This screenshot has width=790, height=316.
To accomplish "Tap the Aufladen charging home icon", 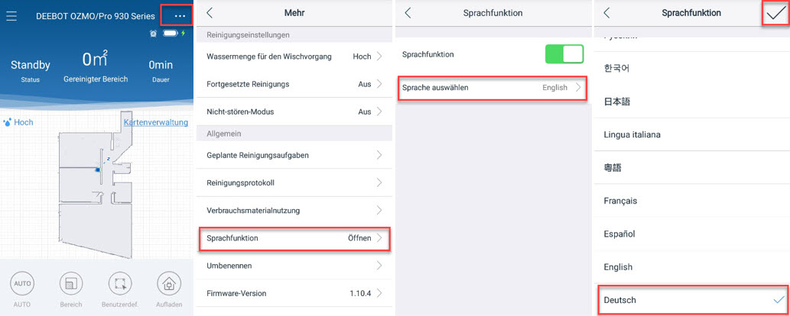I will pyautogui.click(x=169, y=284).
